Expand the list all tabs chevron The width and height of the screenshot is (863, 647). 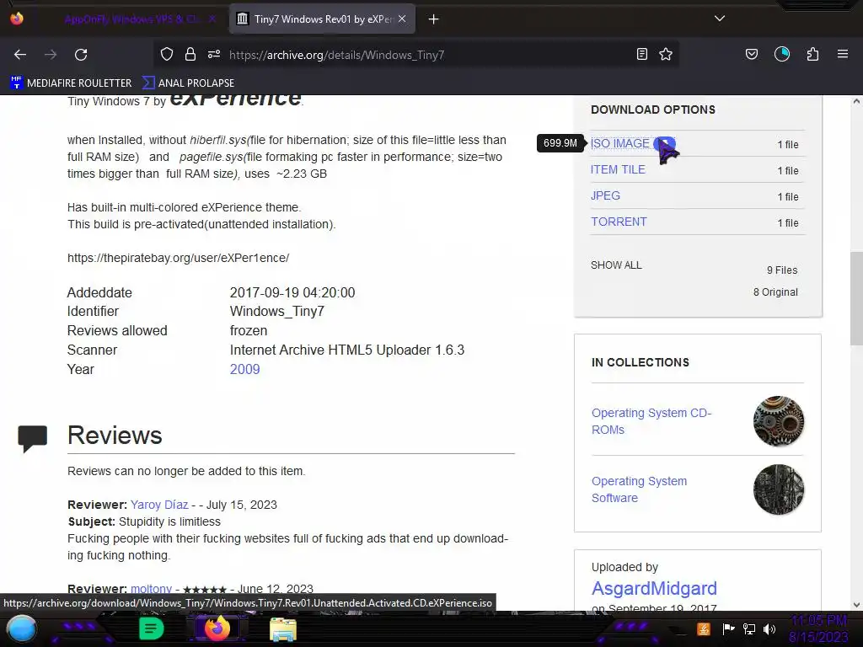[x=720, y=19]
